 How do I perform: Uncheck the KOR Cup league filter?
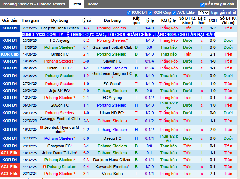click(x=150, y=13)
